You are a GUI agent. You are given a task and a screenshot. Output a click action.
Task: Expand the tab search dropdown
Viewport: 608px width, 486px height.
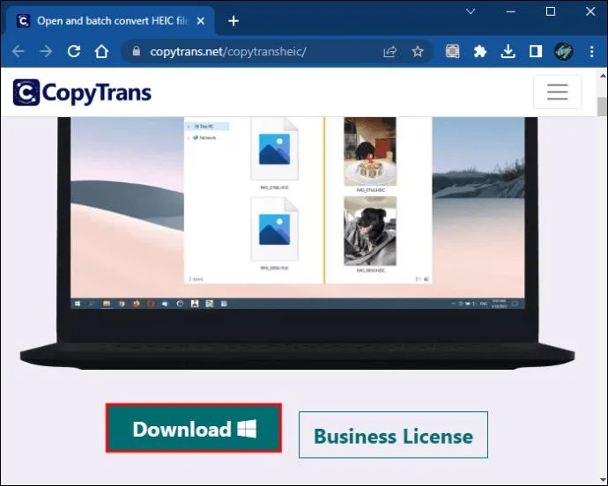[x=471, y=11]
